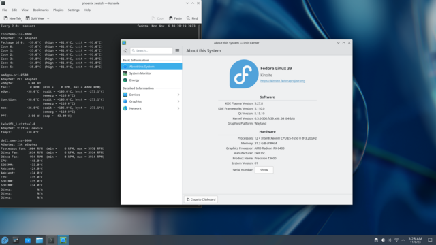This screenshot has width=436, height=245.
Task: Open Dolphin file manager from taskbar
Action: coord(40,240)
